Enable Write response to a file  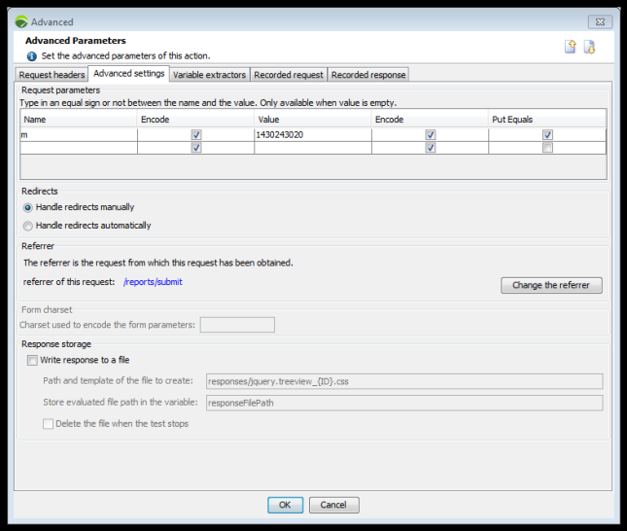(x=32, y=360)
